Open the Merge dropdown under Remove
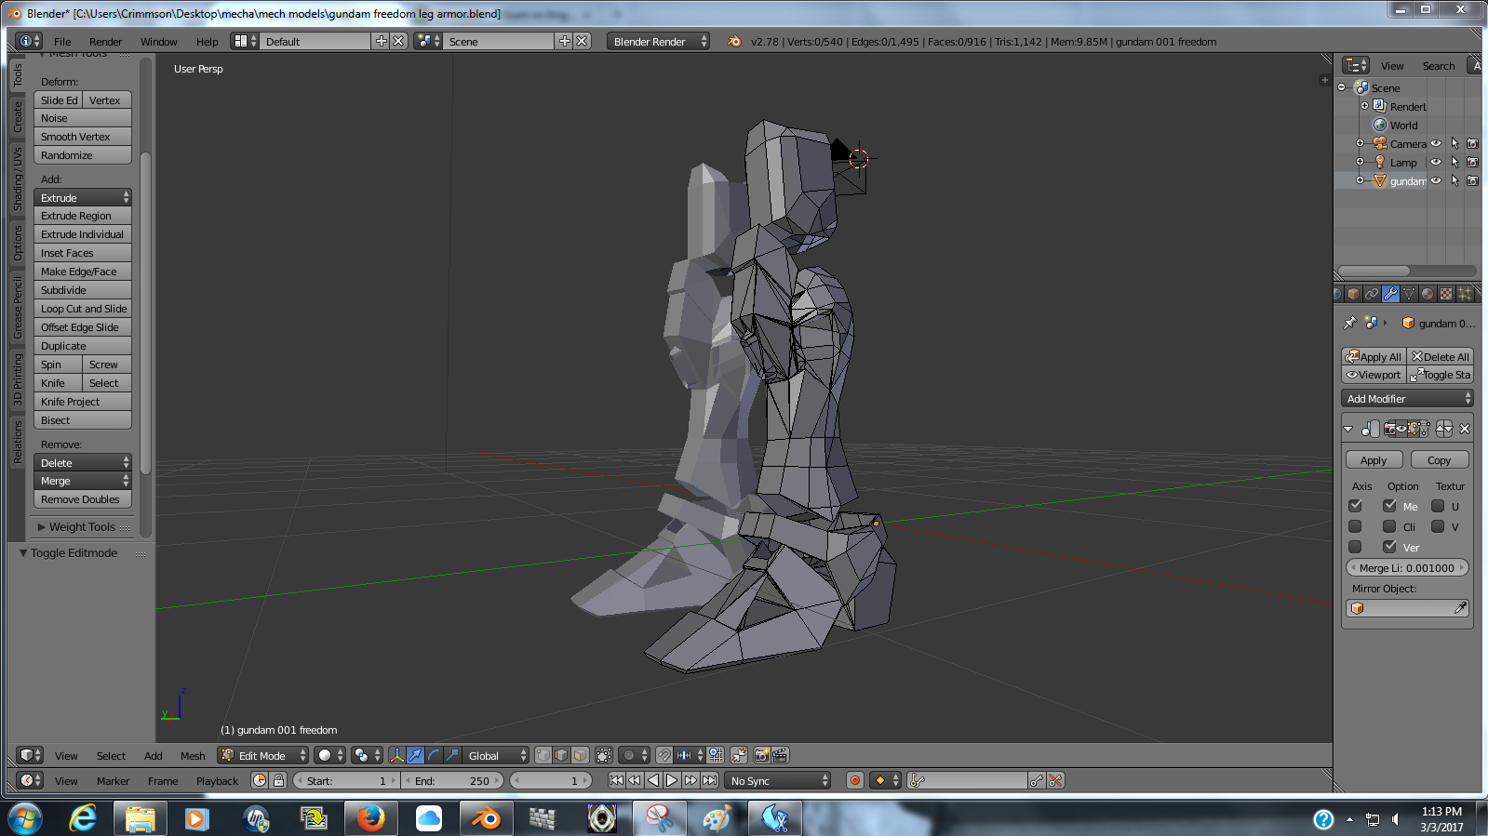 (x=83, y=481)
